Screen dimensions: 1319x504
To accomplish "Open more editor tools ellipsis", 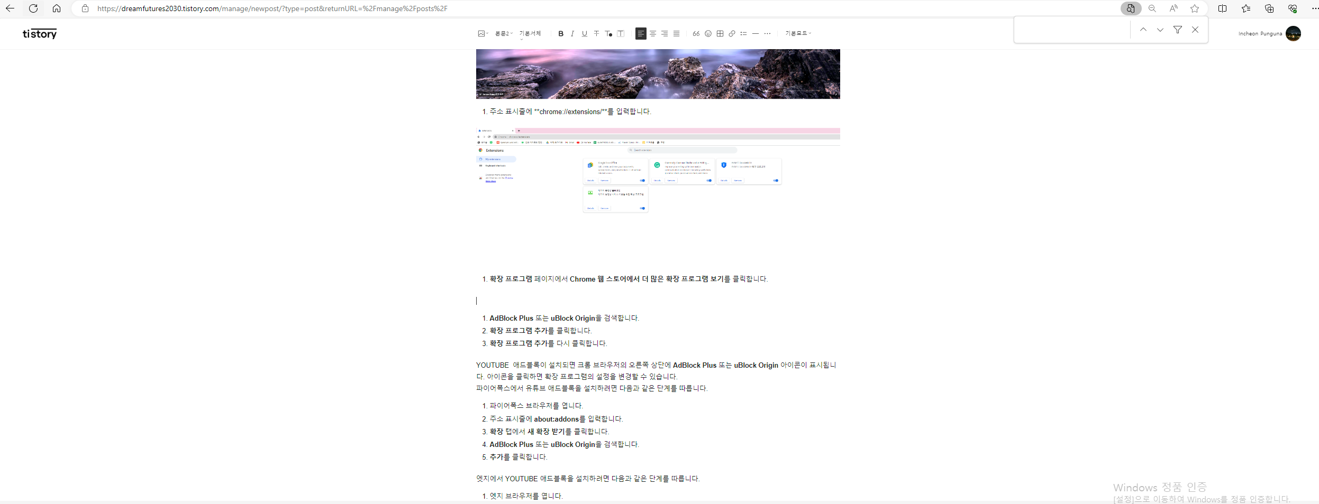I will pyautogui.click(x=767, y=33).
